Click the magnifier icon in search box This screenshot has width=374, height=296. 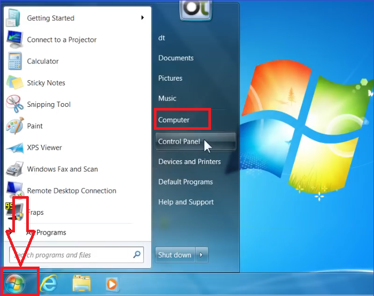tap(137, 254)
